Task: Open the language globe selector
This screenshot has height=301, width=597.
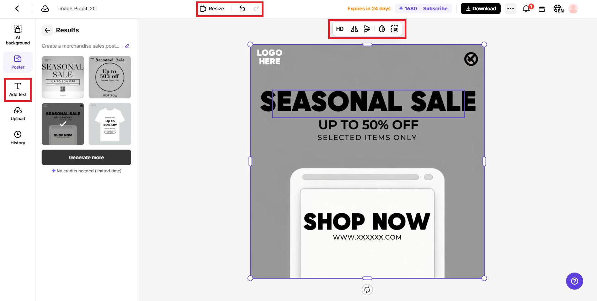Action: pos(558,9)
